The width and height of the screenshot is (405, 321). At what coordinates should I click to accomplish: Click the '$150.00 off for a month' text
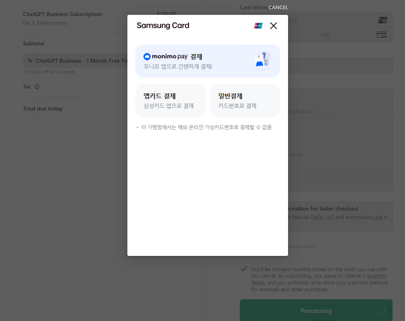(49, 72)
